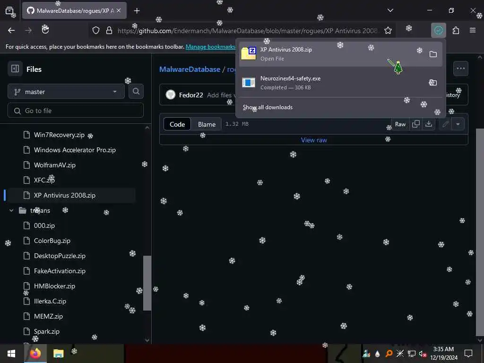The height and width of the screenshot is (363, 484).
Task: Click the file tree search icon
Action: (136, 91)
